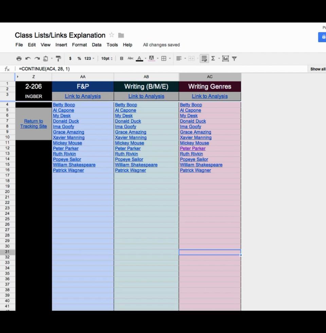Open purple Peter Parker link in column AC
Viewport: 326px width, 333px height.
pyautogui.click(x=193, y=148)
